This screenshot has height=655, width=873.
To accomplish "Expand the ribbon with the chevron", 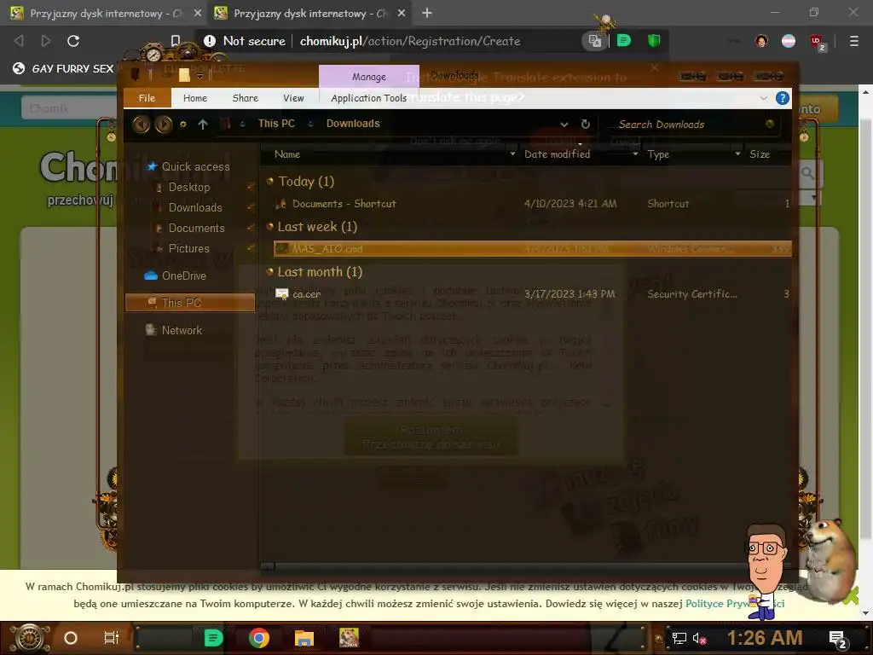I will 763,99.
